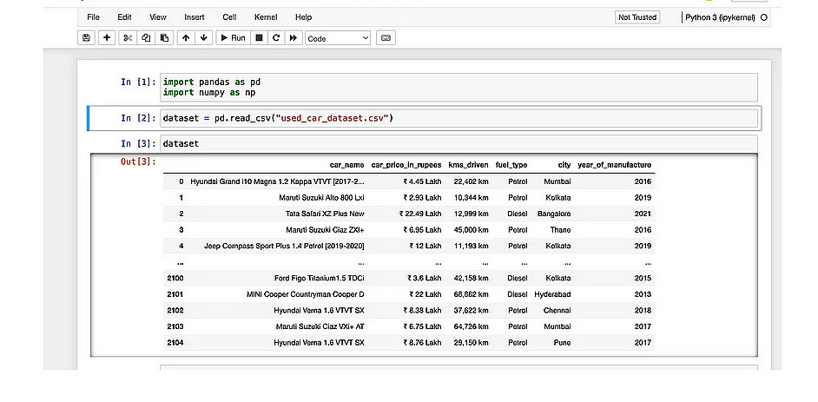Click the ₹ 4.45 Lakh price cell
This screenshot has width=818, height=402.
pyautogui.click(x=422, y=181)
